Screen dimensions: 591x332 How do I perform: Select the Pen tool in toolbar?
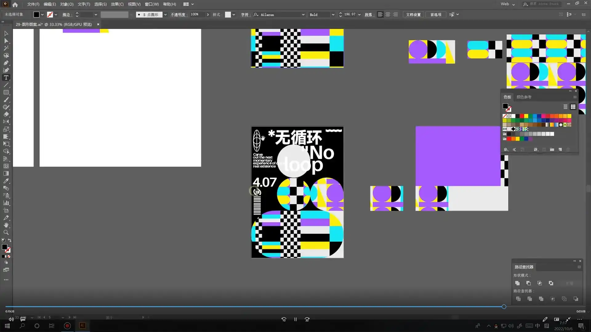point(6,63)
